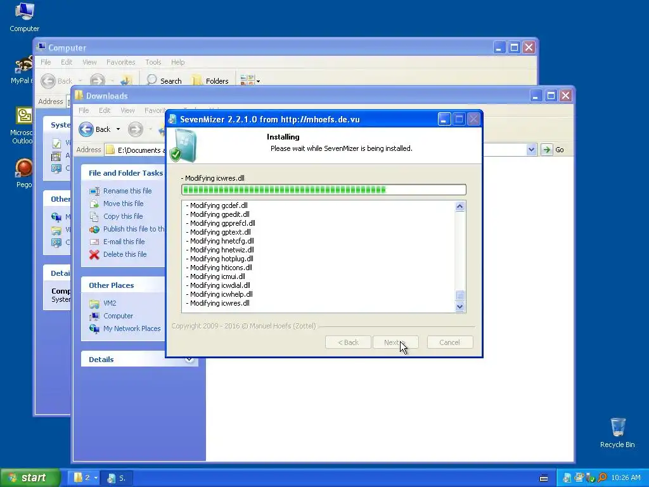Click the Start button
This screenshot has height=487, width=649.
click(x=29, y=478)
